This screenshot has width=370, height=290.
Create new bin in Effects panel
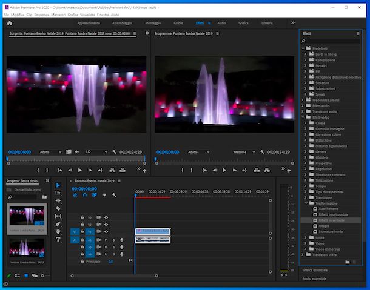click(348, 262)
